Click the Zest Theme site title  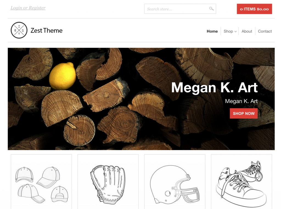coord(46,30)
